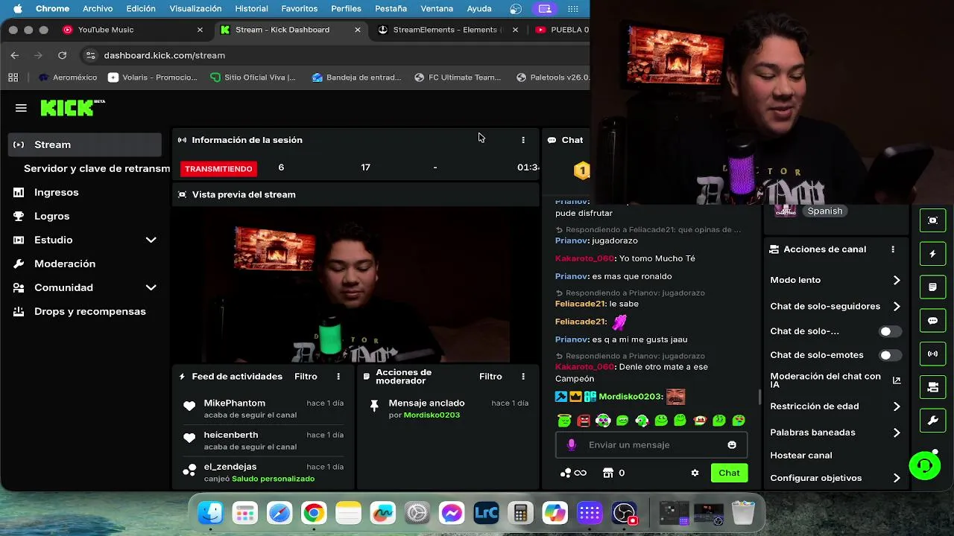Open the Paletools v26.0 bookmark
Viewport: 954px width, 536px height.
[553, 77]
